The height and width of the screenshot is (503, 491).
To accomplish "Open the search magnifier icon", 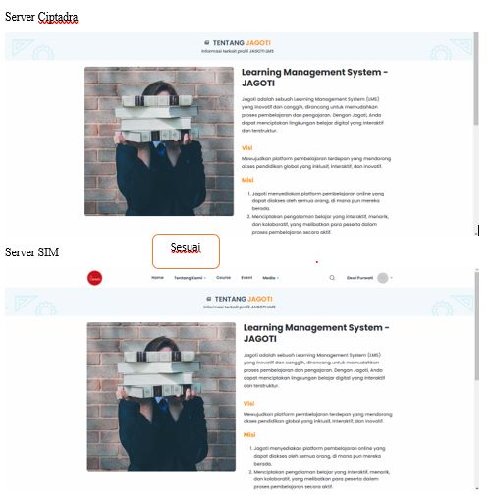I will click(x=332, y=278).
